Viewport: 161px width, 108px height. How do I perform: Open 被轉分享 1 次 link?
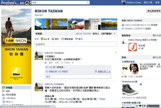(104, 71)
